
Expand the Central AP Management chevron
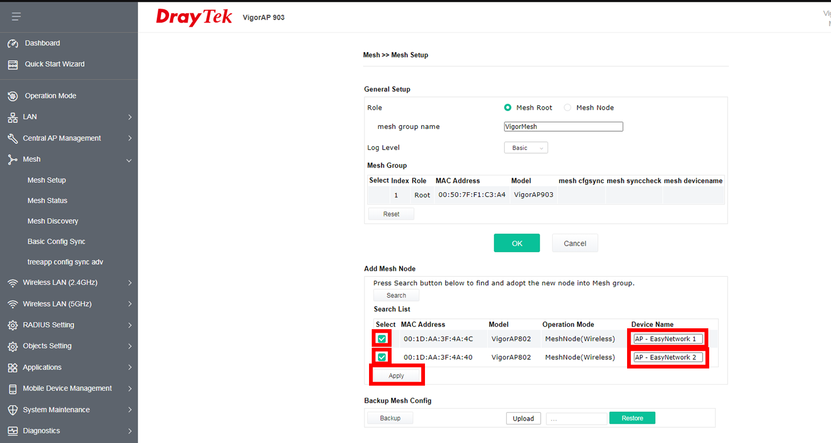(x=130, y=138)
